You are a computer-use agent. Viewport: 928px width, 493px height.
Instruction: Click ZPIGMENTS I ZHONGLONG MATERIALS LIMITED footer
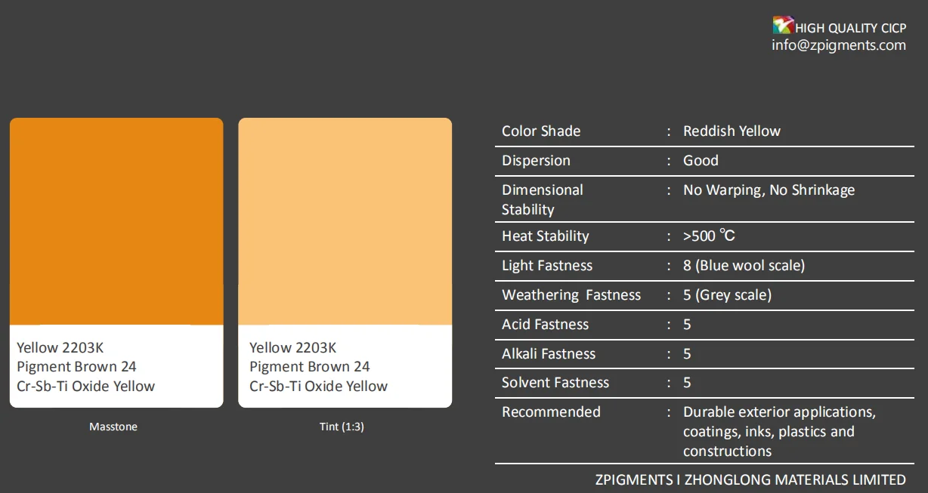click(x=750, y=479)
